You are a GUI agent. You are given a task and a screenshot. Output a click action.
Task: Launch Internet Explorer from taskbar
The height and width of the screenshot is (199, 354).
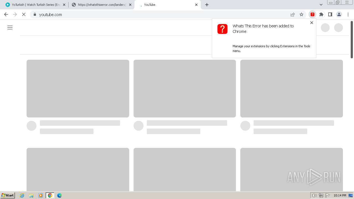[22, 195]
